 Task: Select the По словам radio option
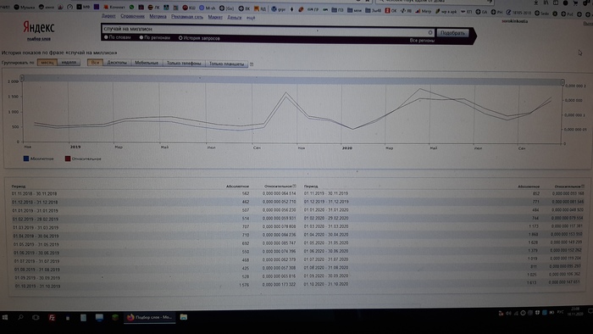[117, 37]
